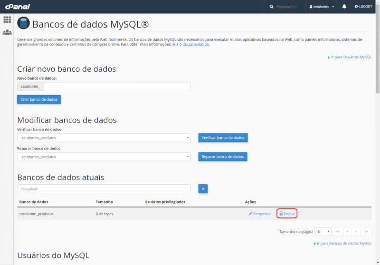The width and height of the screenshot is (380, 265).
Task: Click the search magnifier icon
Action: [x=271, y=7]
